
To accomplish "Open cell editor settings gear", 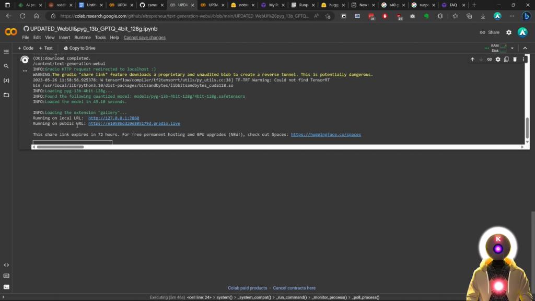I will [498, 60].
